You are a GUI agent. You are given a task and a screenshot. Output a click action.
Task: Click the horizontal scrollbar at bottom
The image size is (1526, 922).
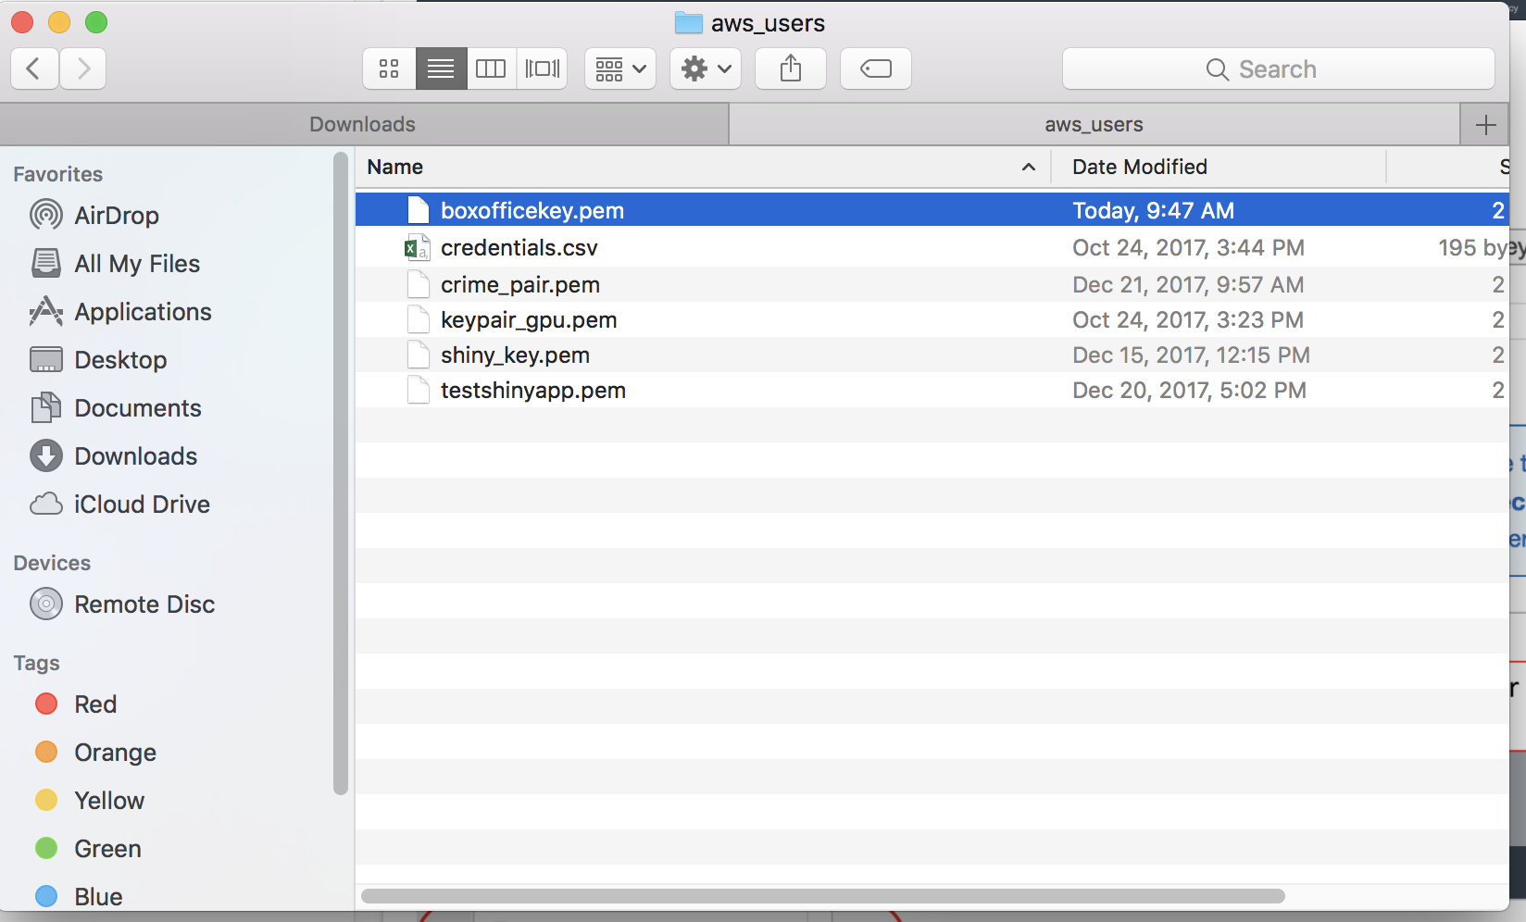pyautogui.click(x=822, y=896)
